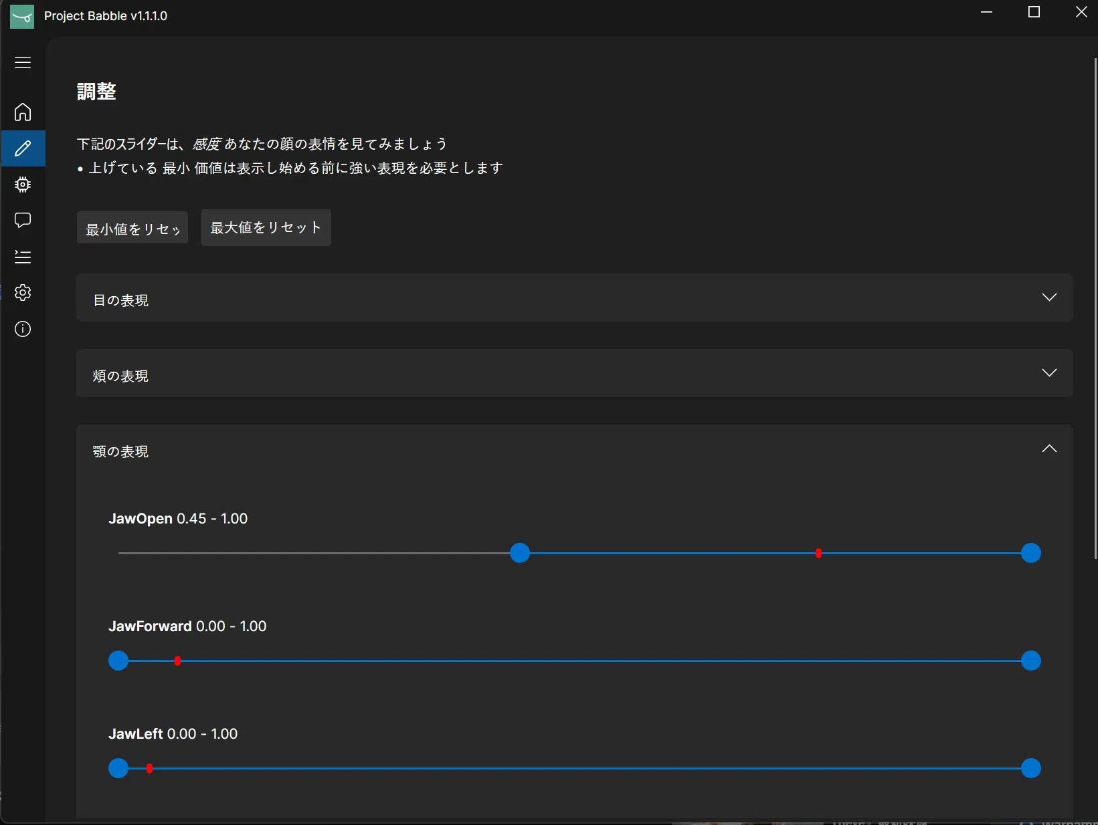1098x825 pixels.
Task: Select the pencil calibration icon
Action: tap(23, 148)
